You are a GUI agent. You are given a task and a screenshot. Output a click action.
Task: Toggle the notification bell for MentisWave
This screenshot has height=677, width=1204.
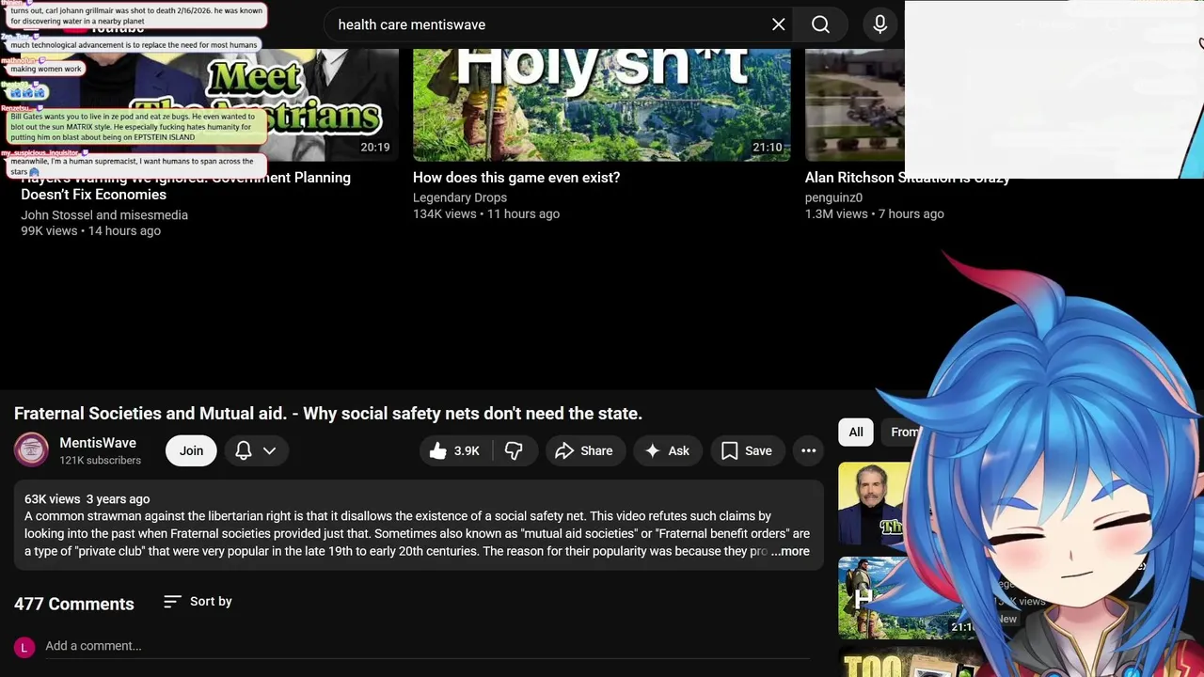[x=244, y=451]
